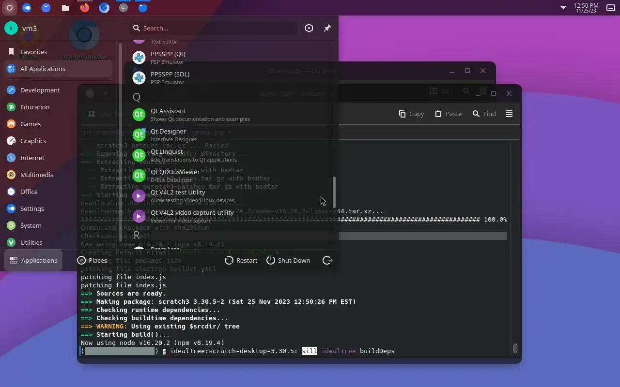Launch Qt Designer interface designer

(x=228, y=135)
